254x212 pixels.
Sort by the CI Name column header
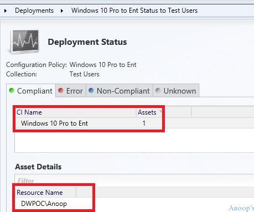76,112
